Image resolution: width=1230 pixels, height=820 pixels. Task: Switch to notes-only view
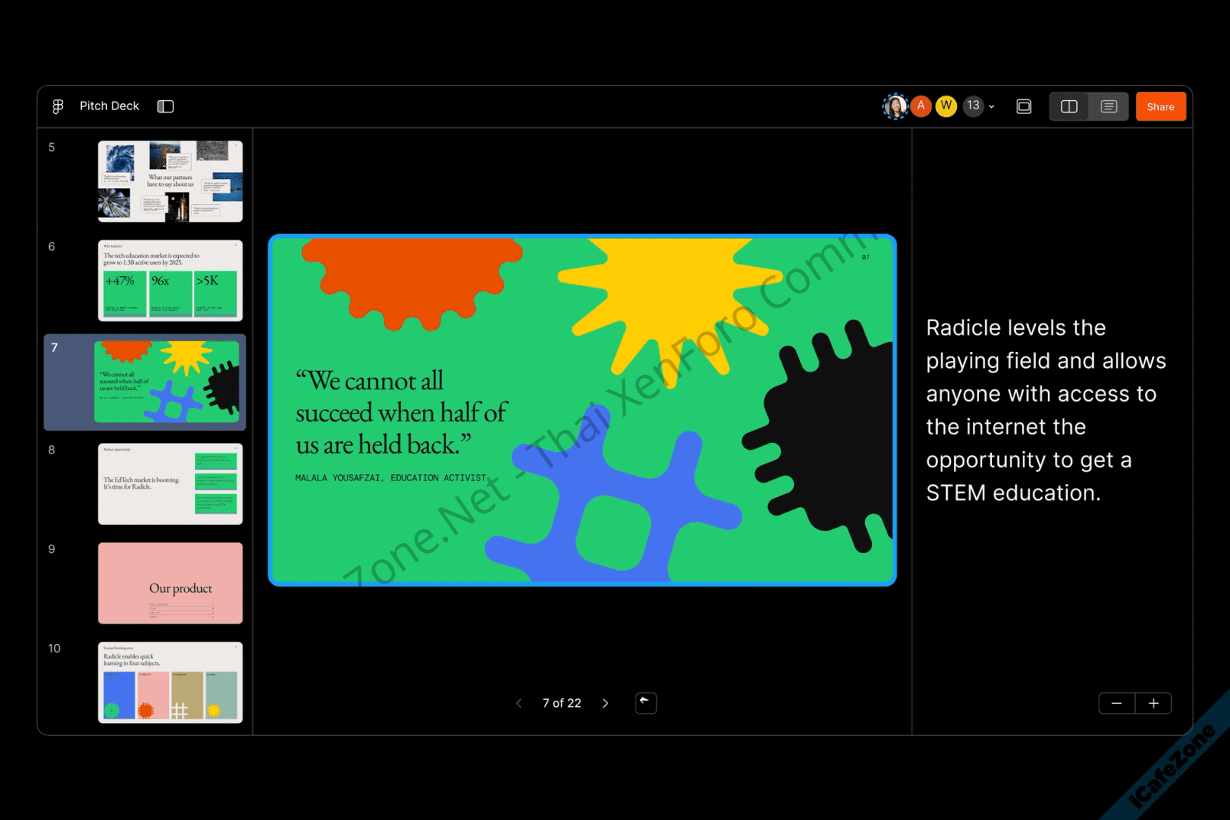pos(1108,106)
